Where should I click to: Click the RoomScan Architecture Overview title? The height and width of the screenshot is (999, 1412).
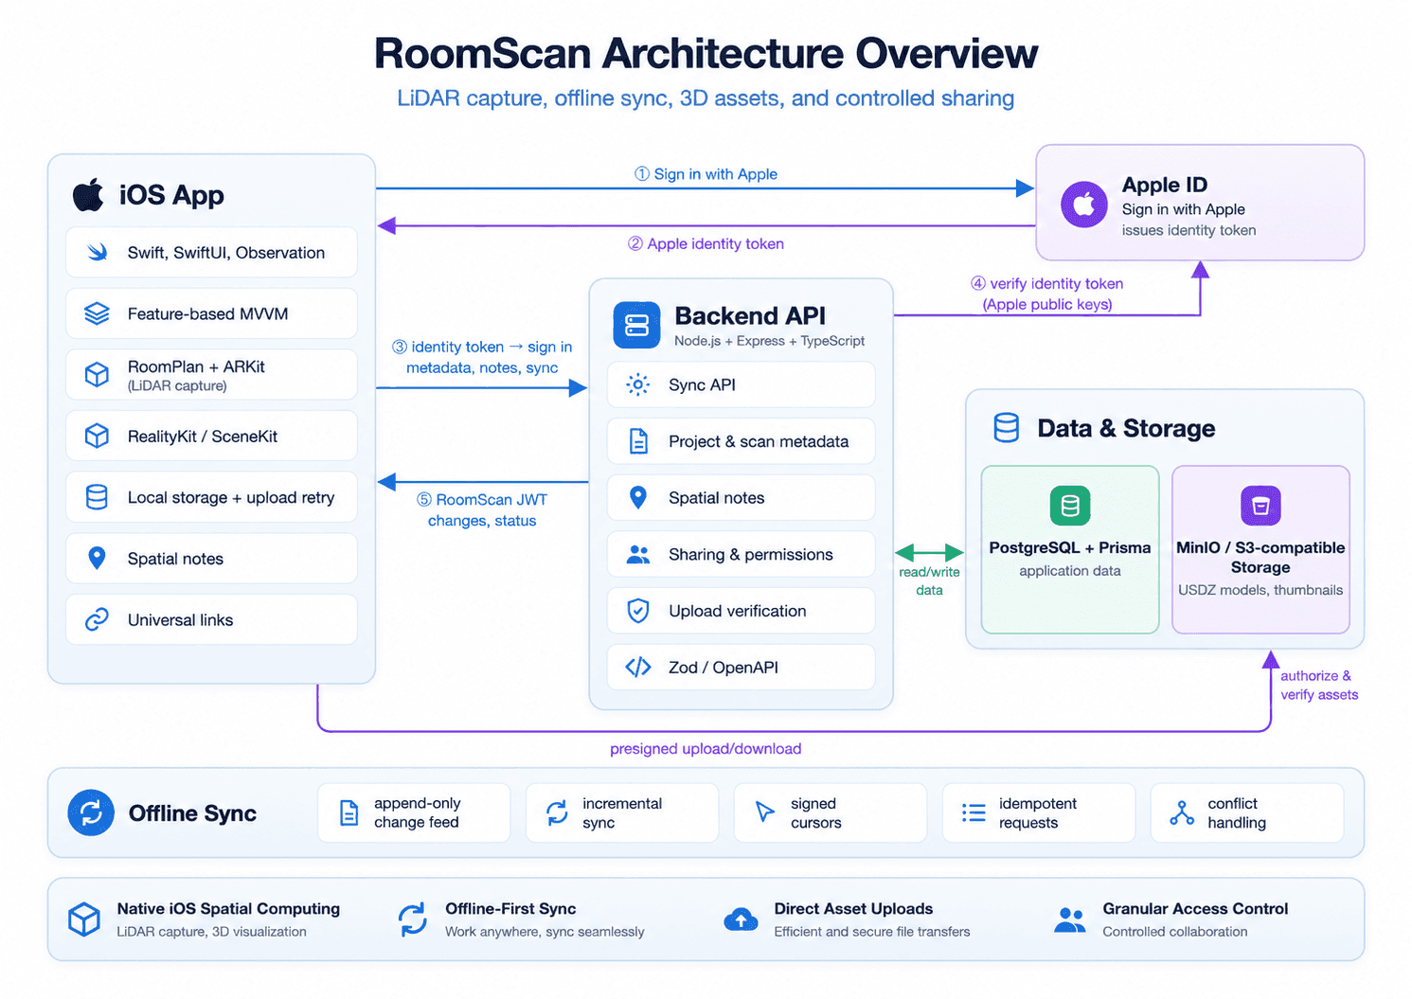pos(706,53)
